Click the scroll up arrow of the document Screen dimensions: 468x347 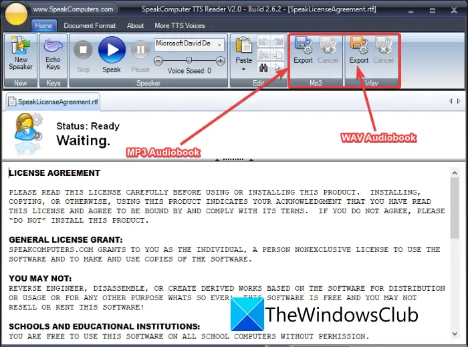(455, 172)
